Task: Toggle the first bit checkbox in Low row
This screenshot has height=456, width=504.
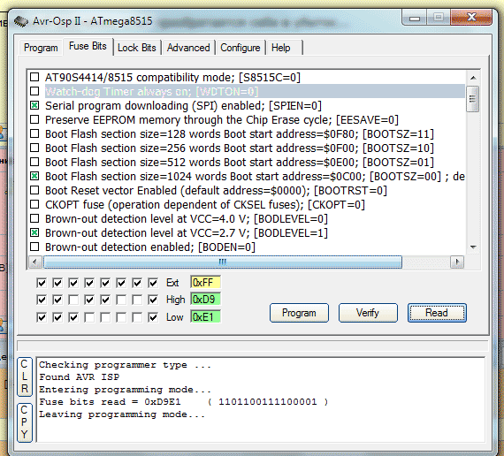Action: tap(42, 317)
